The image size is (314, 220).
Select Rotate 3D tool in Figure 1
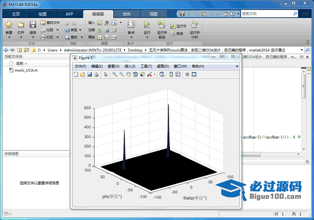[135, 74]
